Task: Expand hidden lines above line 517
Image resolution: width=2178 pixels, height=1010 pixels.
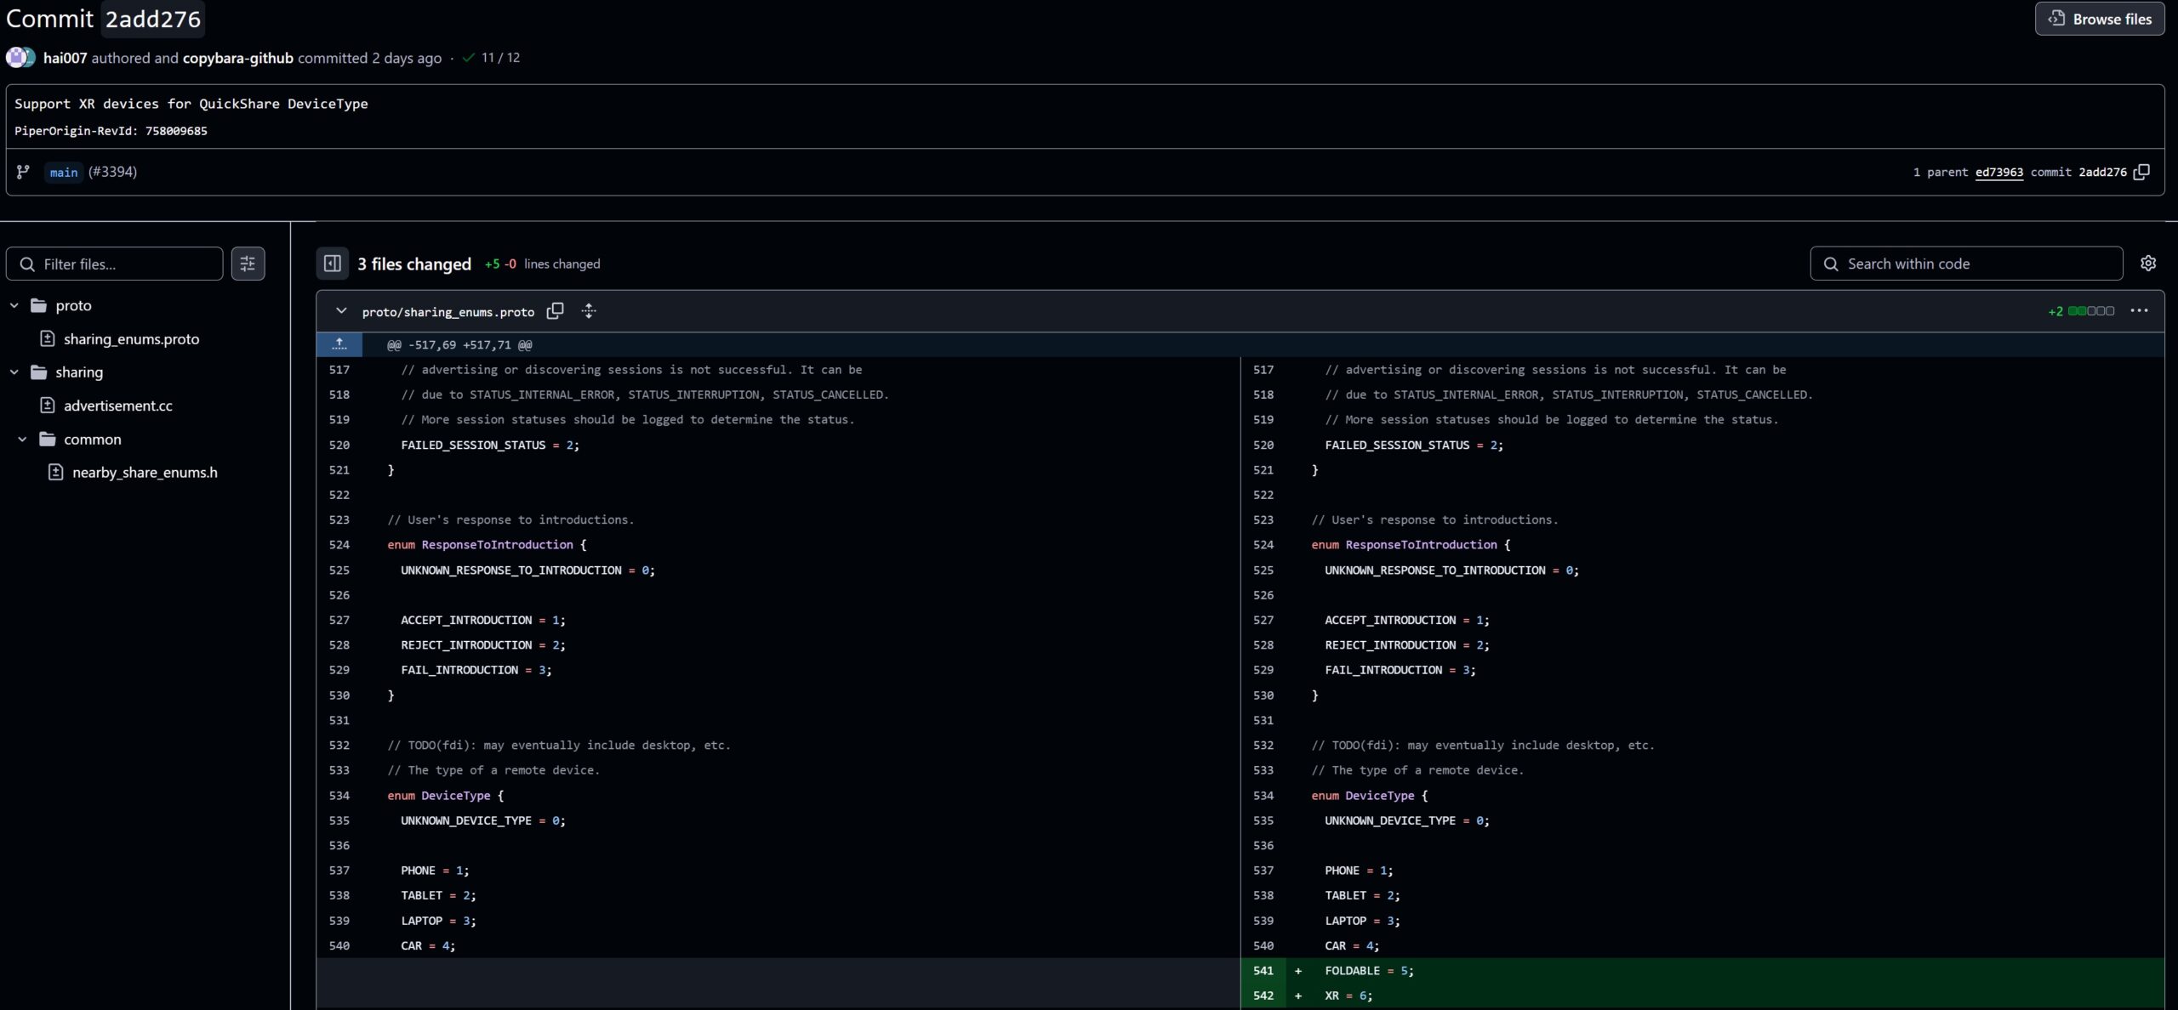Action: (339, 344)
